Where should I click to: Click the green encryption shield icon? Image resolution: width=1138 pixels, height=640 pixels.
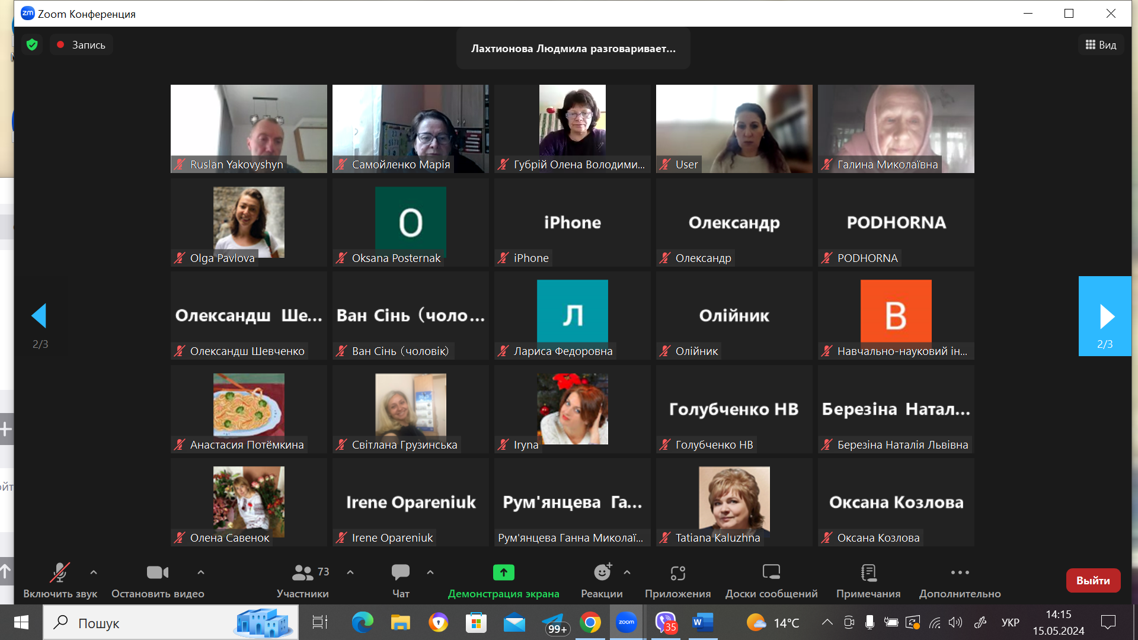(x=33, y=45)
